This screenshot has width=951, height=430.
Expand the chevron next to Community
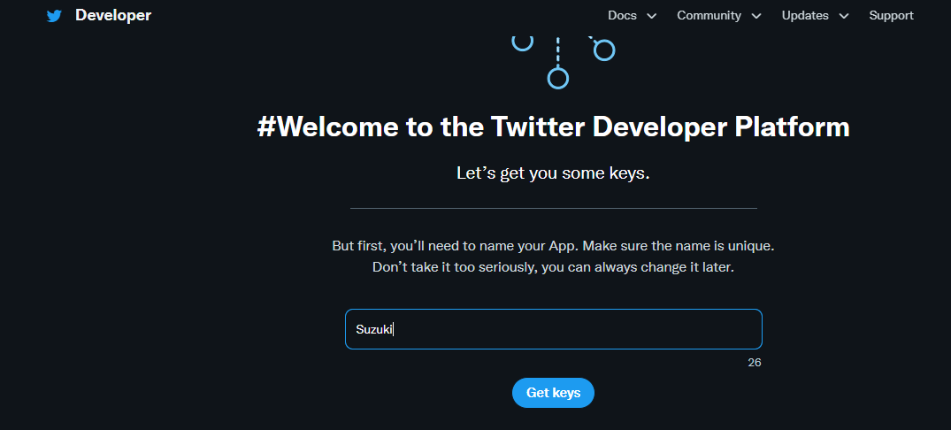(756, 16)
